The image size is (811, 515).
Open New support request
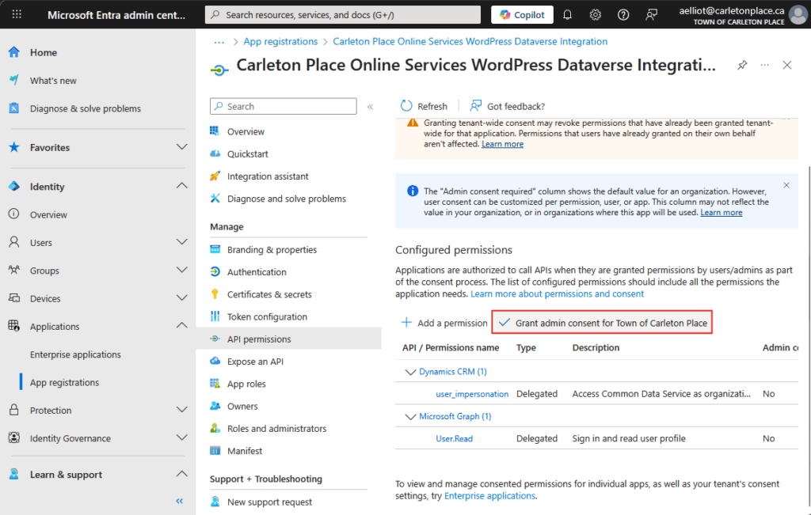[269, 502]
